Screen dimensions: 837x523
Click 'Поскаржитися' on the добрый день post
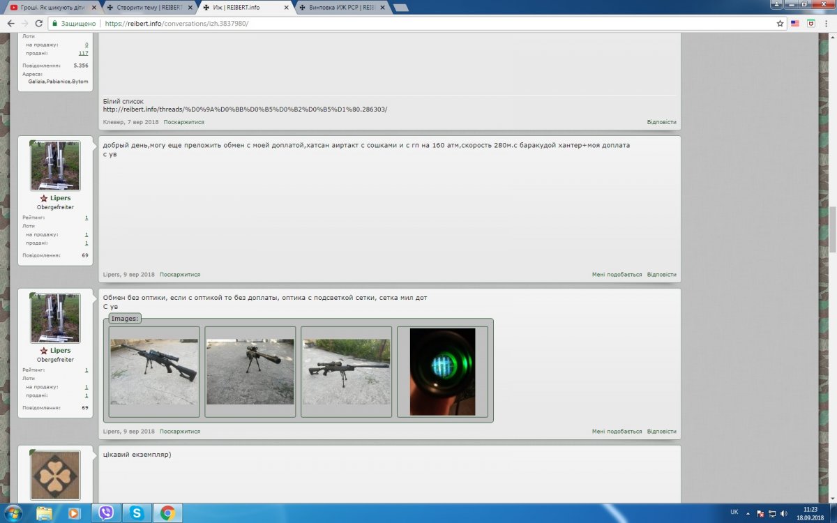click(180, 275)
